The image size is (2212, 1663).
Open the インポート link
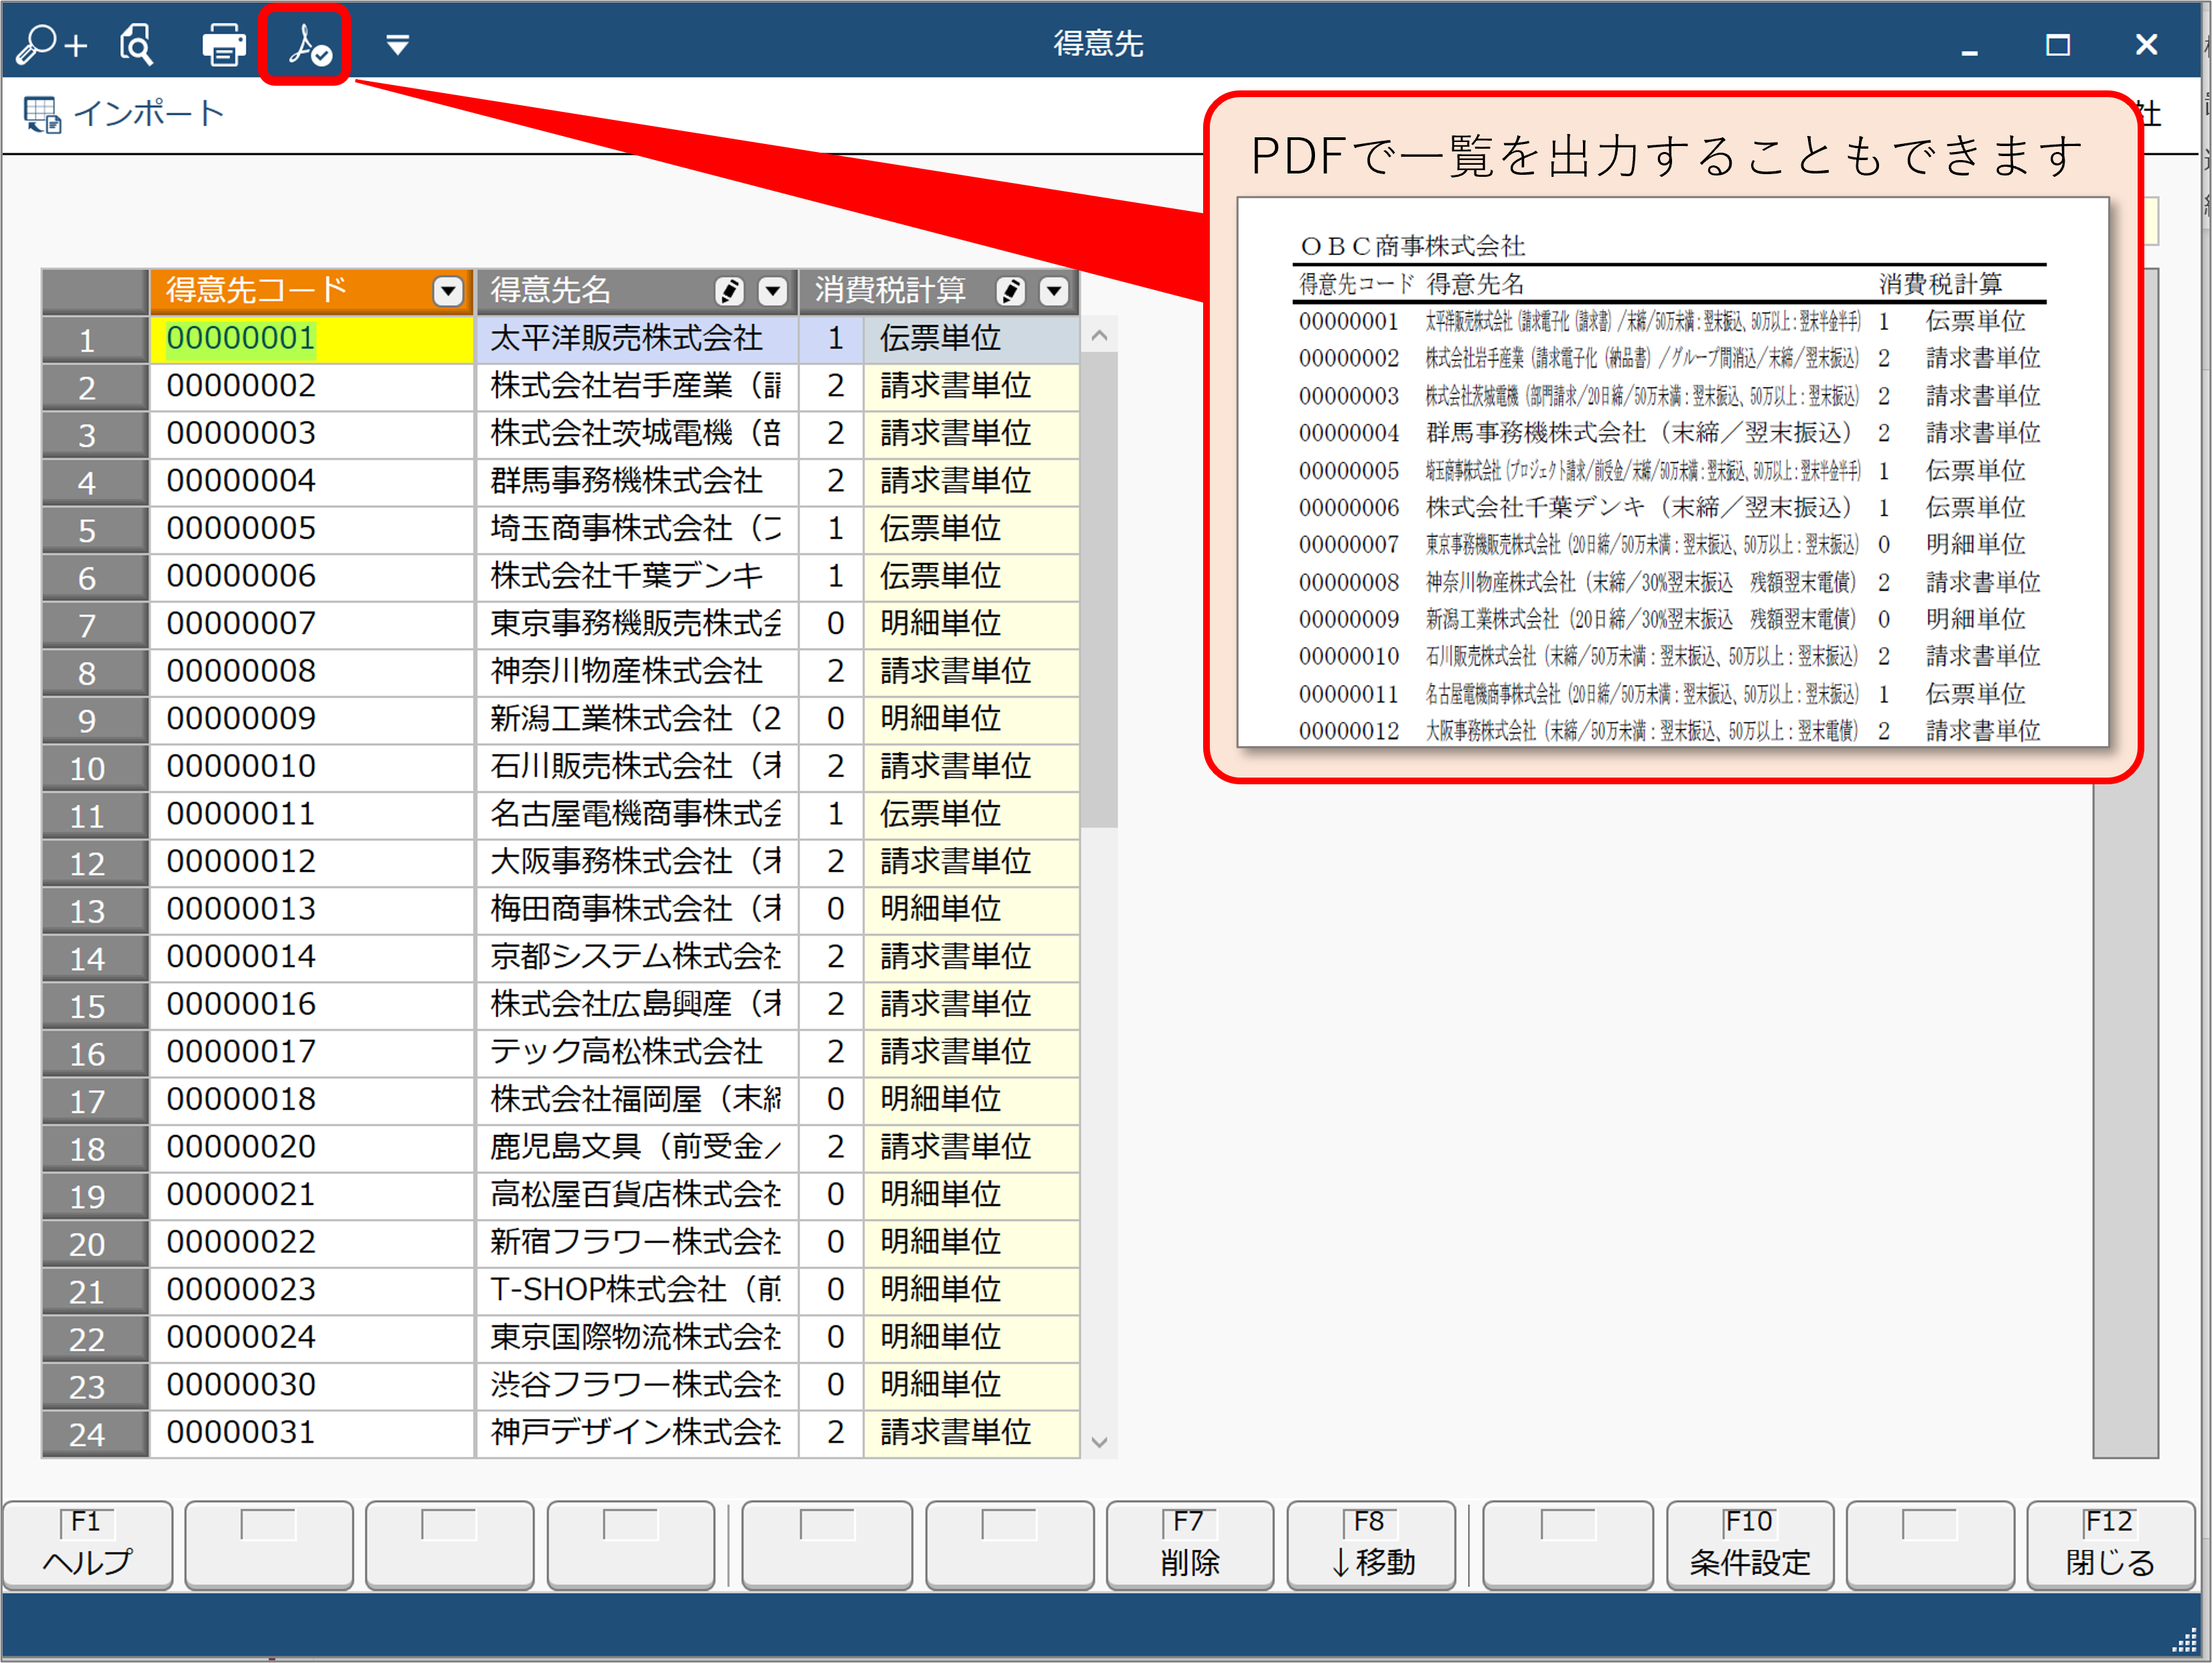[x=149, y=113]
